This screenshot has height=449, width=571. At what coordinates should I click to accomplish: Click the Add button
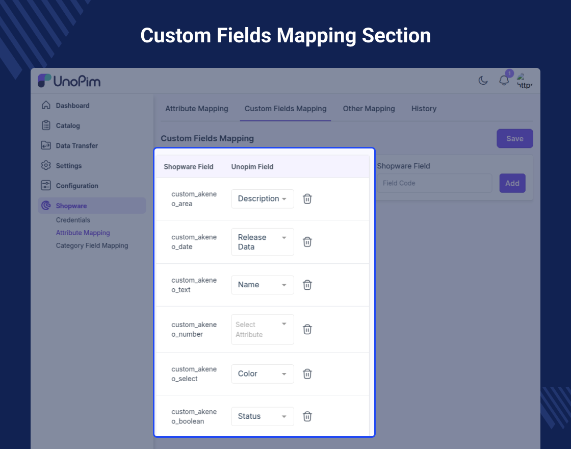point(512,183)
